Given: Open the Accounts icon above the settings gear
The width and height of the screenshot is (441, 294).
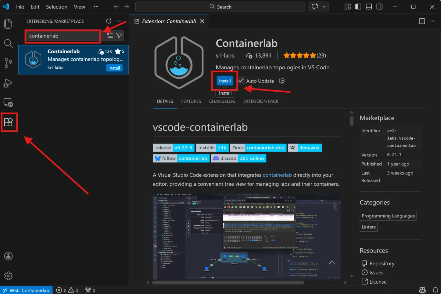Looking at the screenshot, I should tap(8, 256).
